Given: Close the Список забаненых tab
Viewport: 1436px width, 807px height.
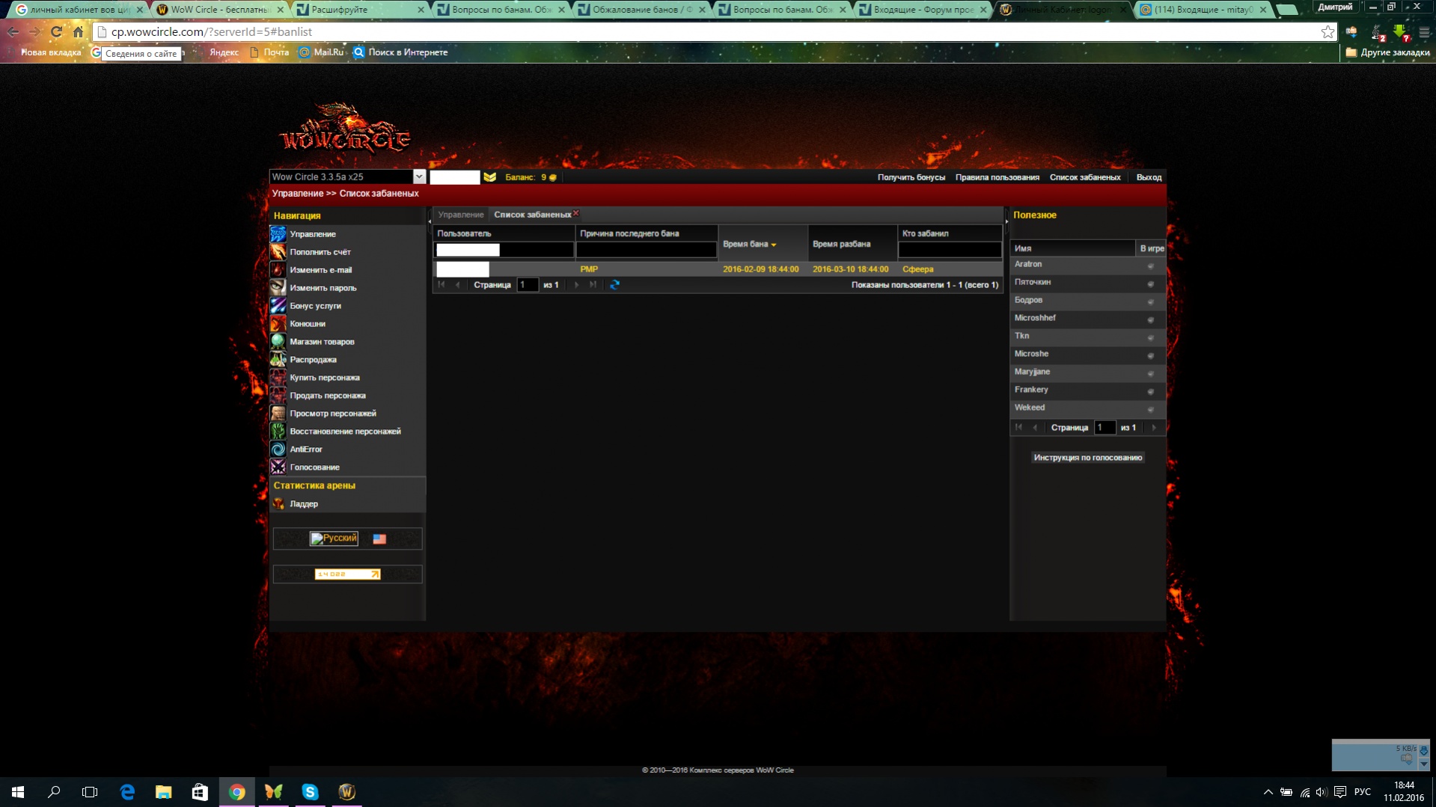Looking at the screenshot, I should pyautogui.click(x=576, y=213).
